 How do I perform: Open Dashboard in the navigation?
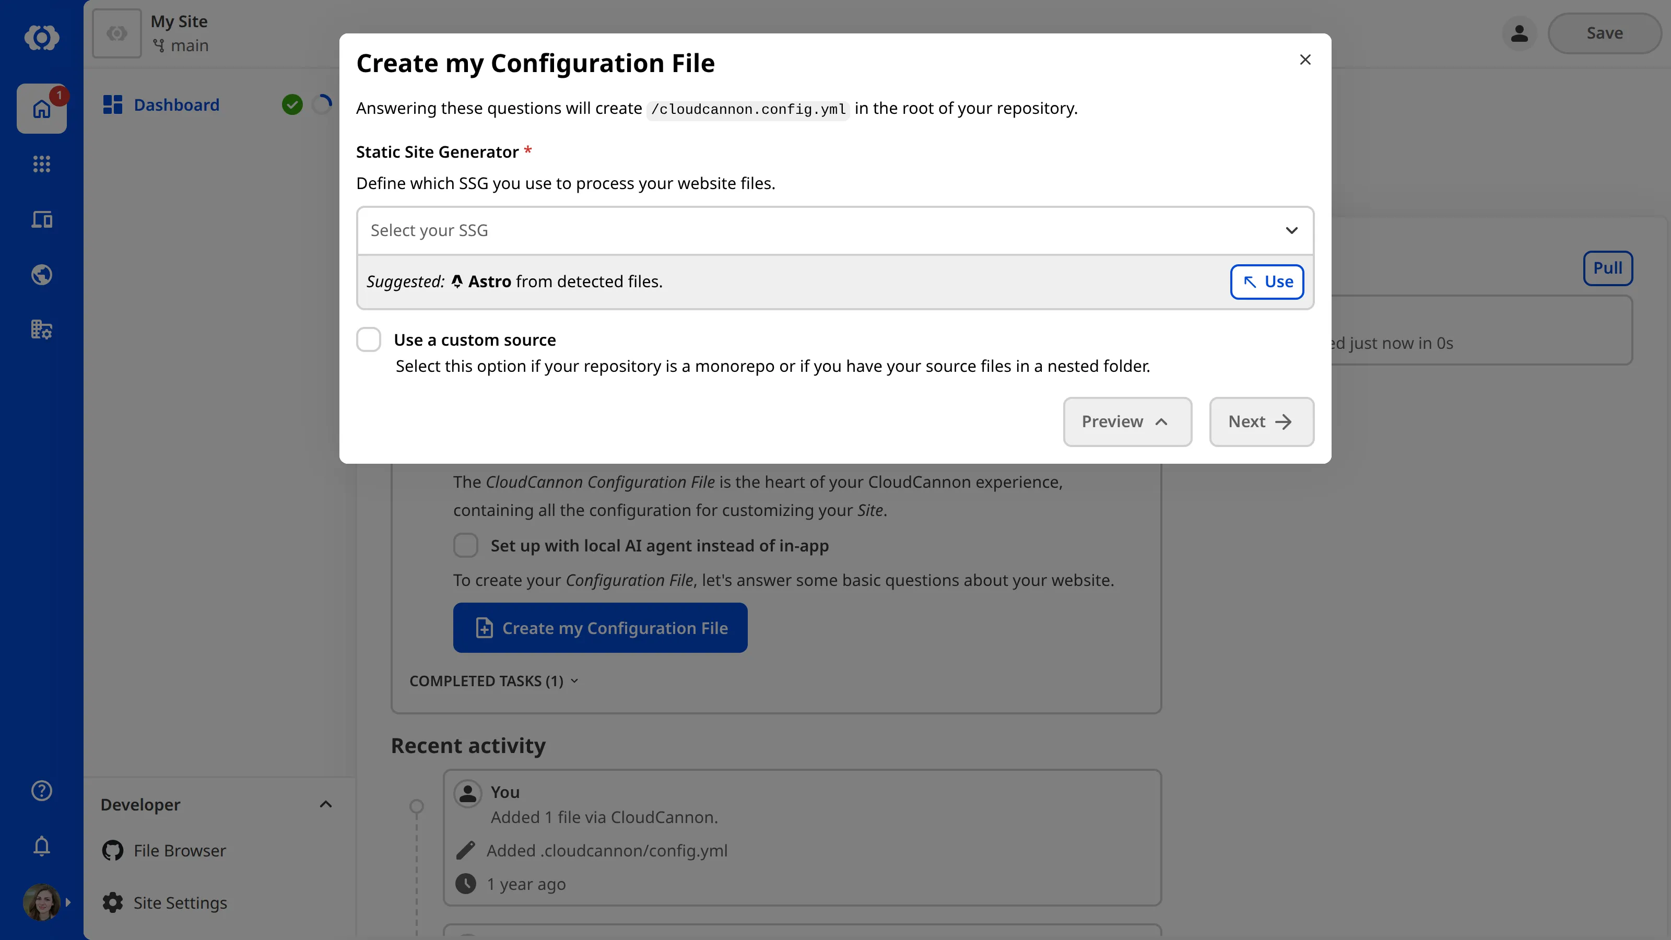(176, 104)
